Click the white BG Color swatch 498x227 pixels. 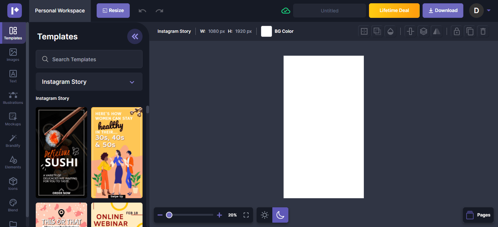[x=266, y=31]
